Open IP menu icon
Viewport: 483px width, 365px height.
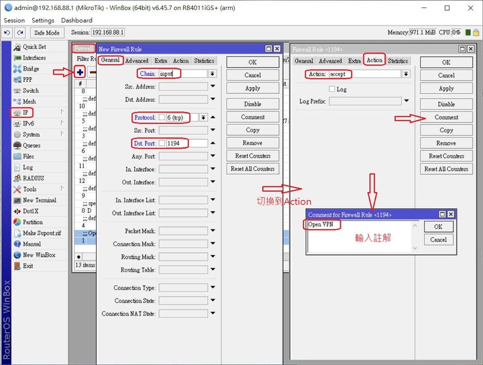pyautogui.click(x=17, y=113)
